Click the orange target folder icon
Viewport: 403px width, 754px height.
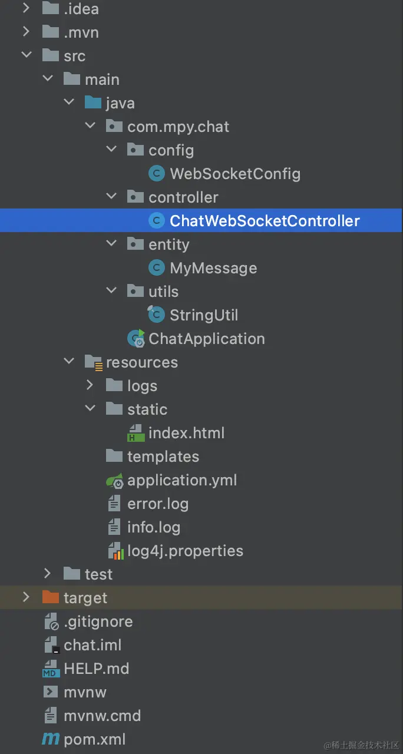coord(51,598)
